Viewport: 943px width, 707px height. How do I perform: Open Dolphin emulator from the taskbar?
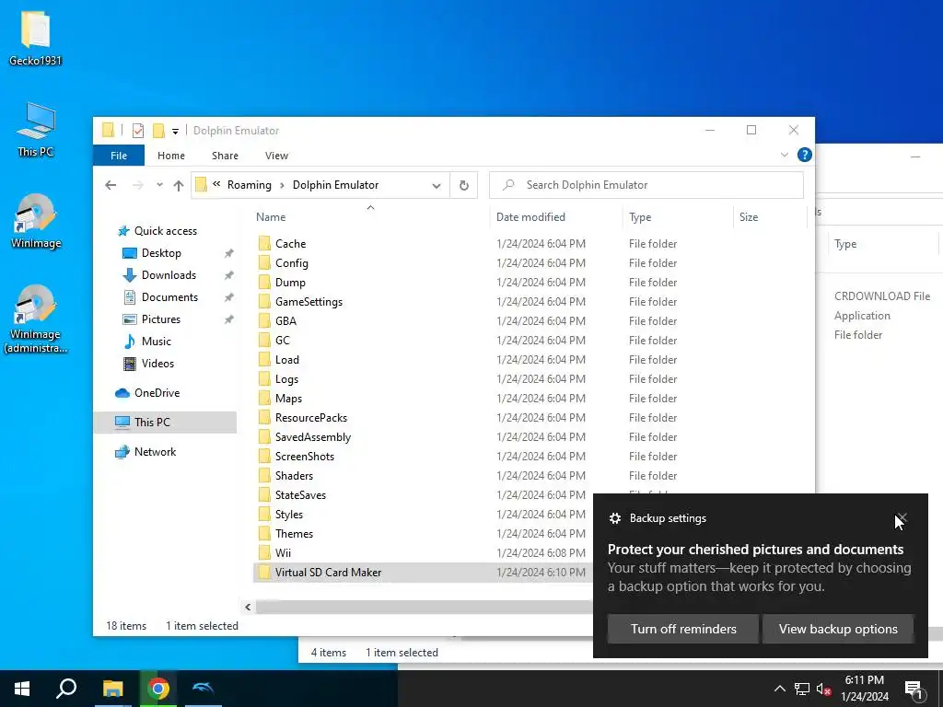(203, 689)
